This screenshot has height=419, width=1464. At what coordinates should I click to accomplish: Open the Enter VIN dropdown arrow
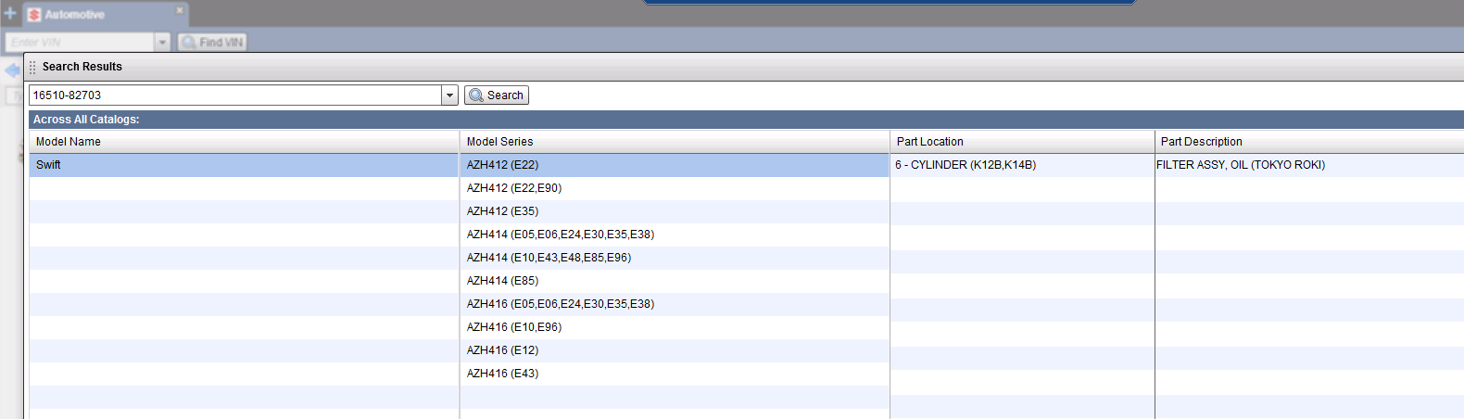click(x=162, y=43)
